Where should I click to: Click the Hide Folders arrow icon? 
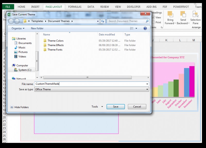[12, 107]
